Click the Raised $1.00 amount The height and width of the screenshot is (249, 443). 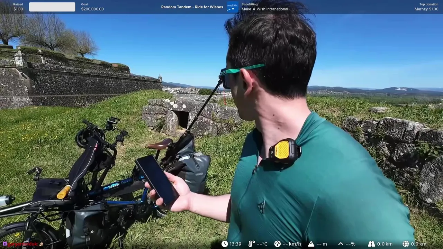[x=18, y=9]
